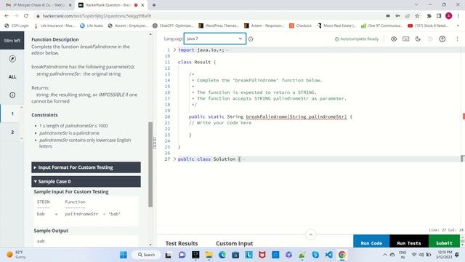Screen dimensions: 465x262
Task: Go to question 1 in sidebar
Action: coord(12,114)
